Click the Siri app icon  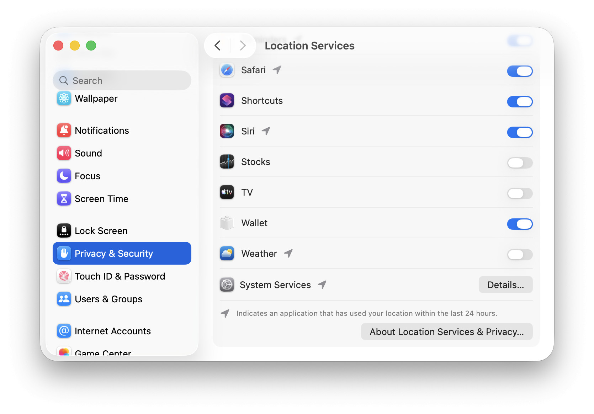227,131
